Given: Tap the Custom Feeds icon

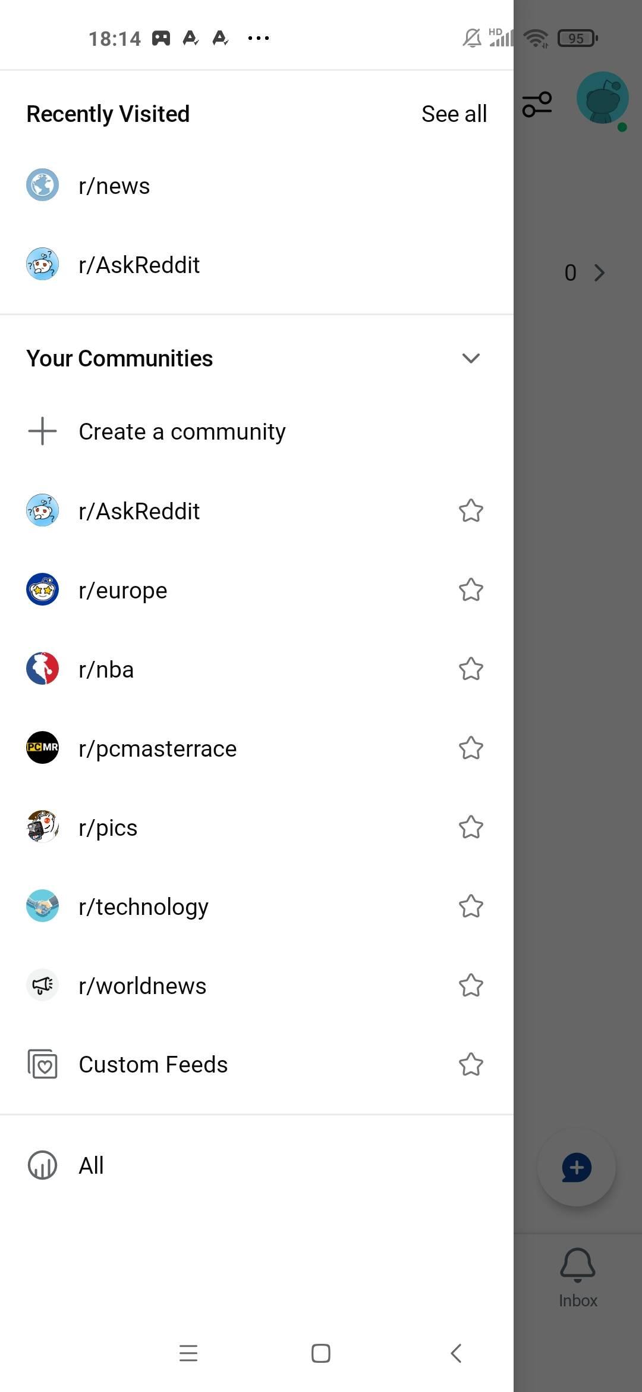Looking at the screenshot, I should pos(42,1064).
